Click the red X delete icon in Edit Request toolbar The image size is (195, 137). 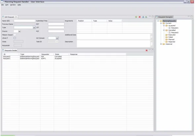pyautogui.click(x=140, y=17)
